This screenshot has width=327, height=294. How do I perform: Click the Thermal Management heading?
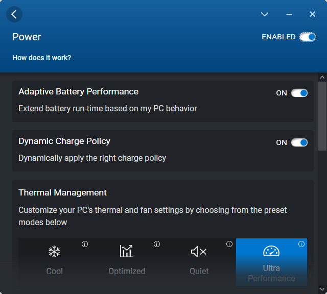click(x=62, y=192)
